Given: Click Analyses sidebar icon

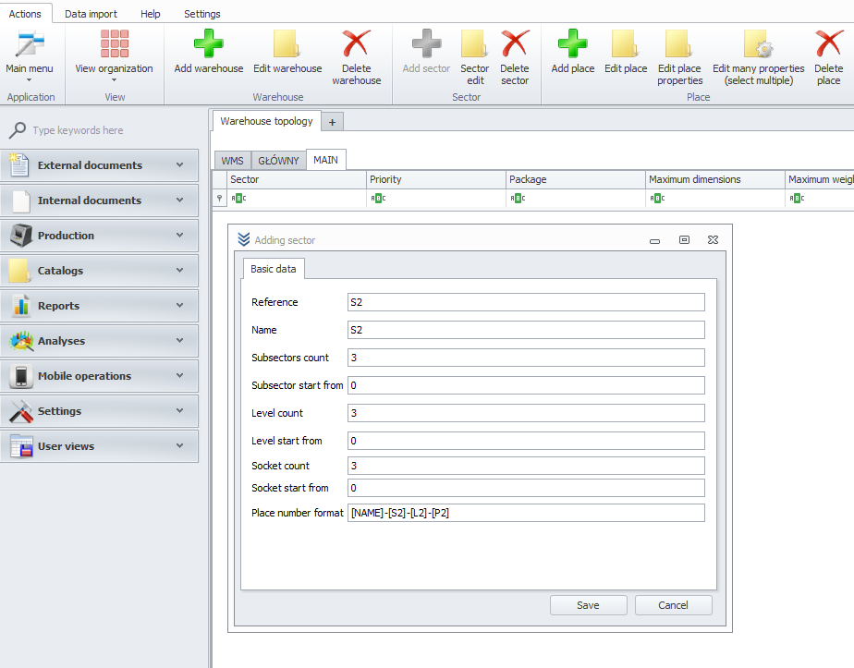Looking at the screenshot, I should tap(20, 341).
